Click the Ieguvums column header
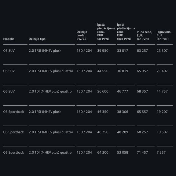The height and width of the screenshot is (176, 176). tap(164, 35)
